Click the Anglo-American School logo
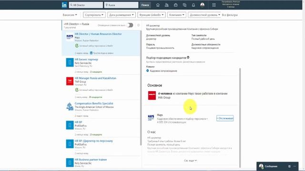Screen dimensions: 305x171 pyautogui.click(x=70, y=106)
